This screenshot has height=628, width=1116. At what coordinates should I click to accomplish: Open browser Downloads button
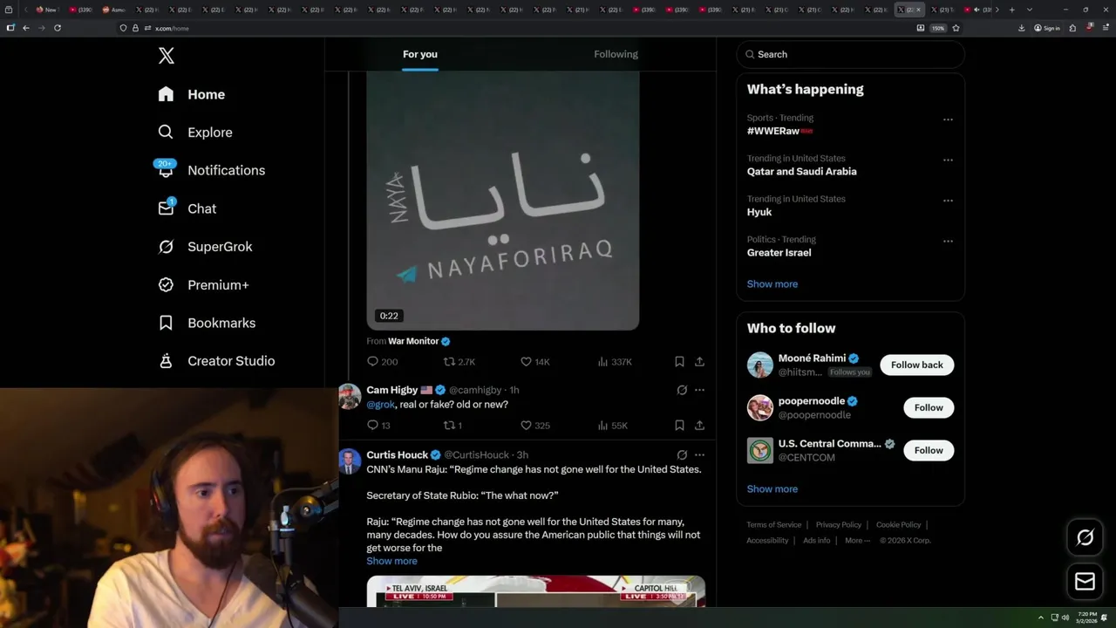click(1021, 28)
